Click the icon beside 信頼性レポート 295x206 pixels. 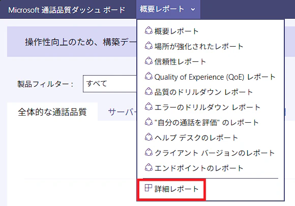[x=149, y=61]
